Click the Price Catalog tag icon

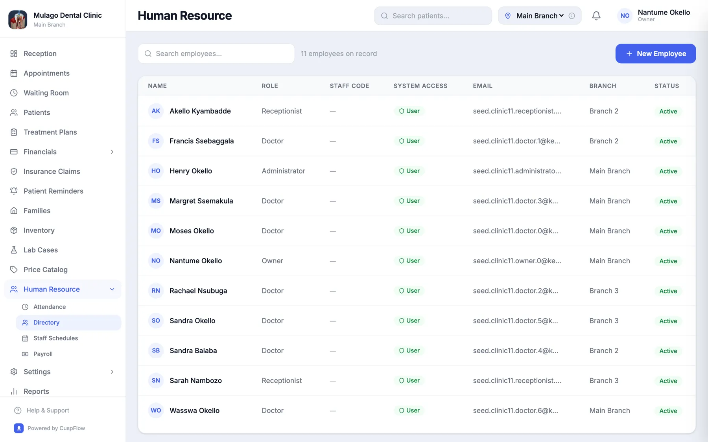click(x=14, y=270)
